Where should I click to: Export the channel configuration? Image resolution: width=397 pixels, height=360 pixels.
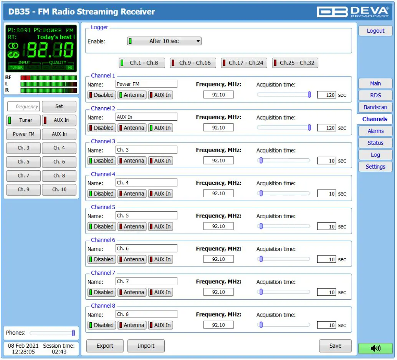[104, 346]
